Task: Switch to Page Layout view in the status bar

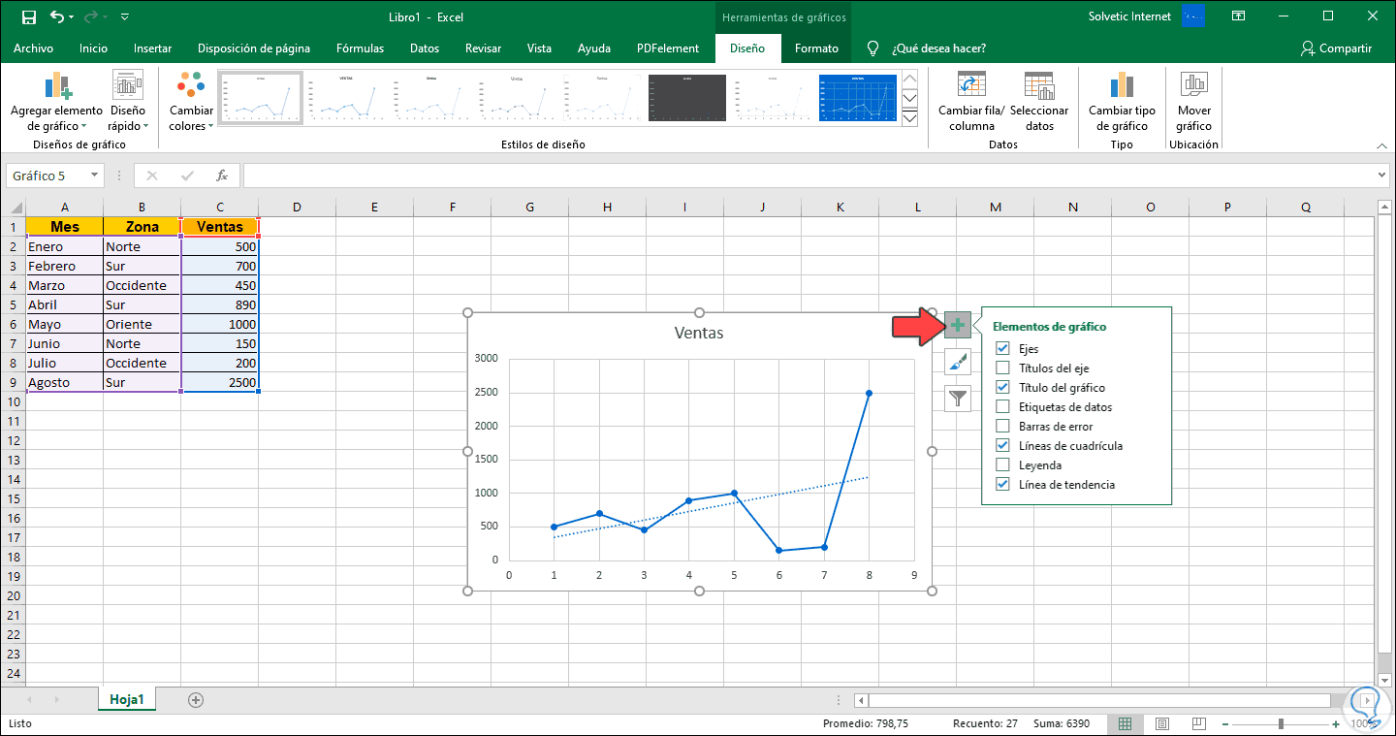Action: click(1161, 723)
